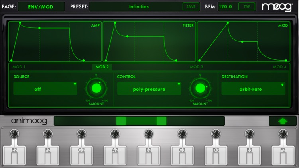Screen dimensions: 299x168
Task: Open the ENV/MOD page selector
Action: click(41, 7)
